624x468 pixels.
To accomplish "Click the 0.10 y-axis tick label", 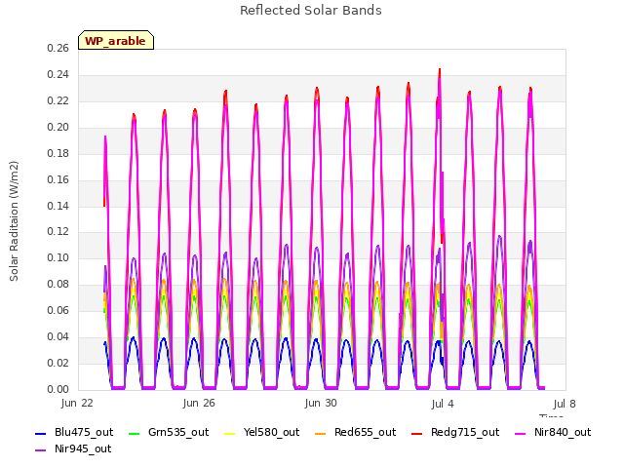I will tap(58, 258).
